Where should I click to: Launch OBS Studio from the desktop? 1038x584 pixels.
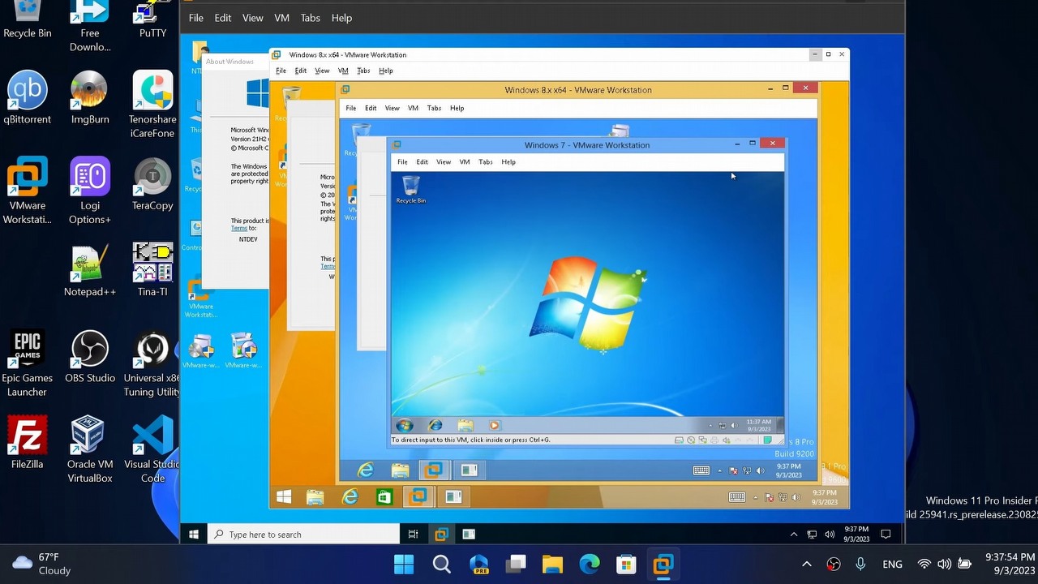point(89,350)
